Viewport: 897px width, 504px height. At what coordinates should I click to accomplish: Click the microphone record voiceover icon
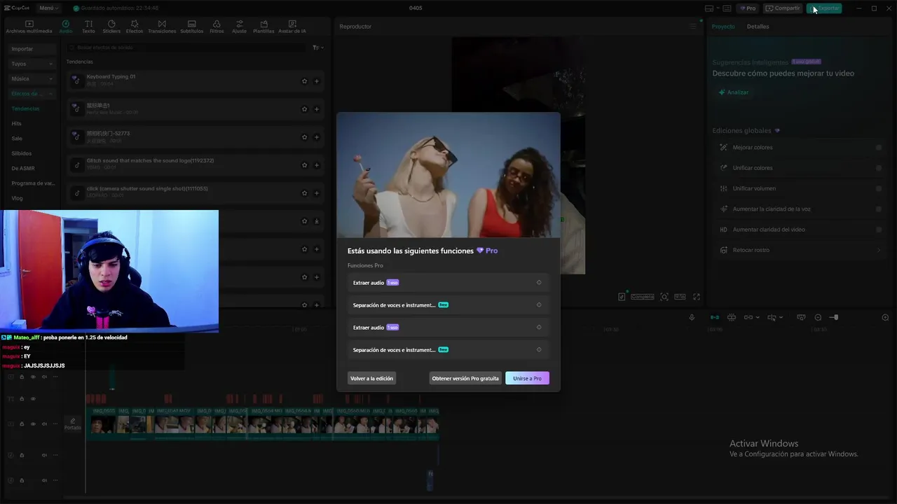coord(692,318)
